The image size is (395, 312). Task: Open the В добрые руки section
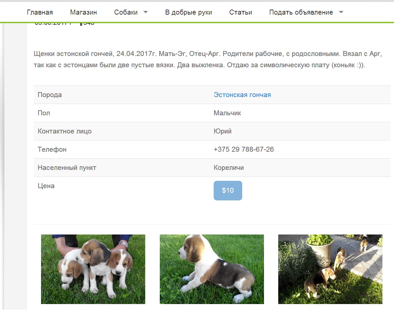coord(188,12)
